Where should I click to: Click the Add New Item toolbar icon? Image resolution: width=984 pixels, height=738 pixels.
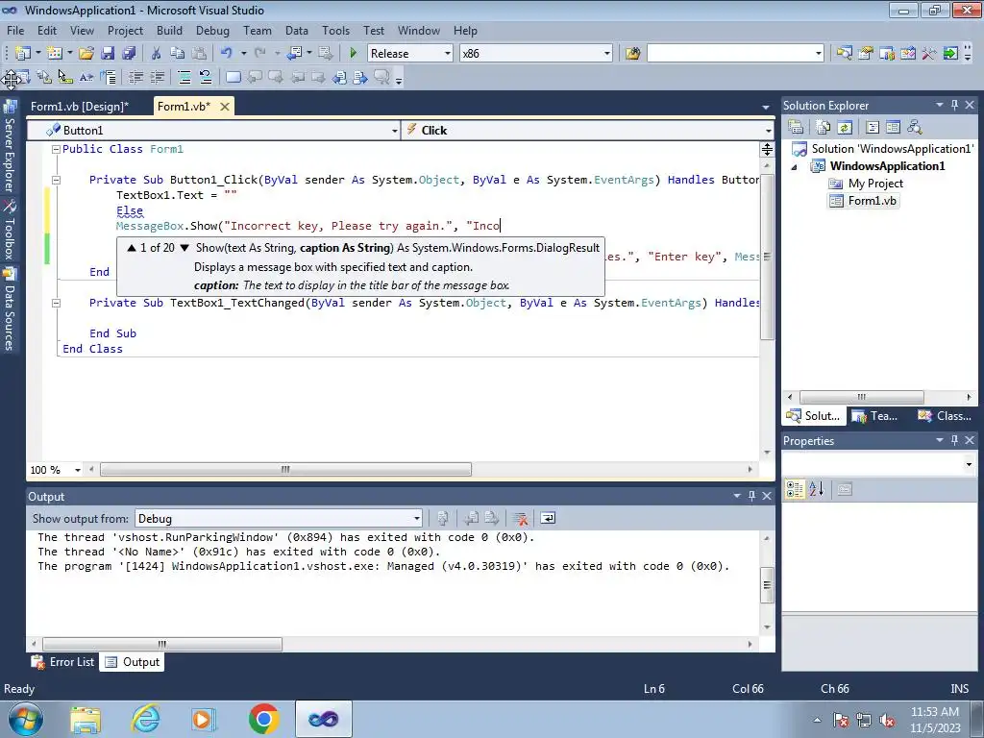point(55,54)
